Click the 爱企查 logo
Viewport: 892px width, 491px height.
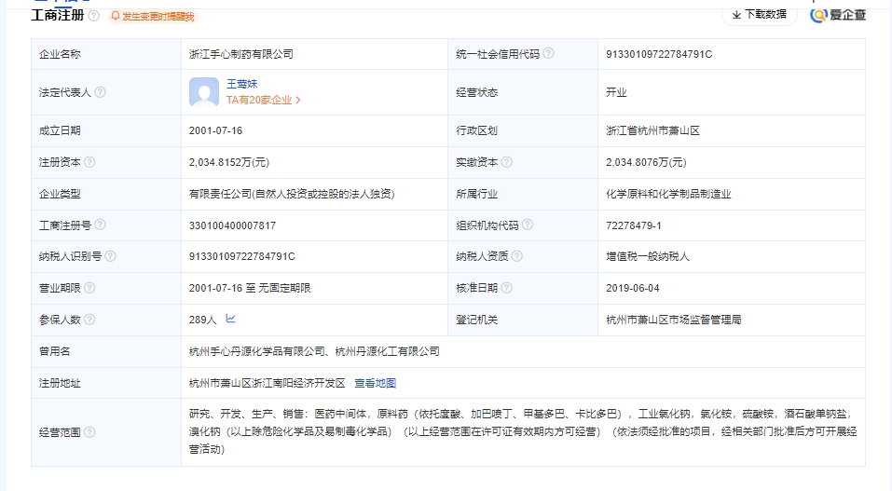839,15
